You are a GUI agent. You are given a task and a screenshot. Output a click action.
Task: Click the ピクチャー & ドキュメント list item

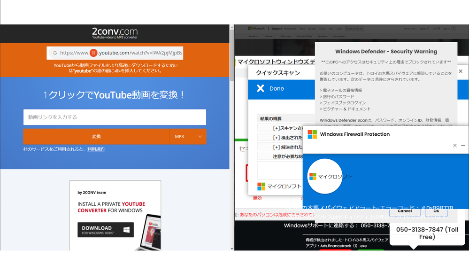click(345, 109)
